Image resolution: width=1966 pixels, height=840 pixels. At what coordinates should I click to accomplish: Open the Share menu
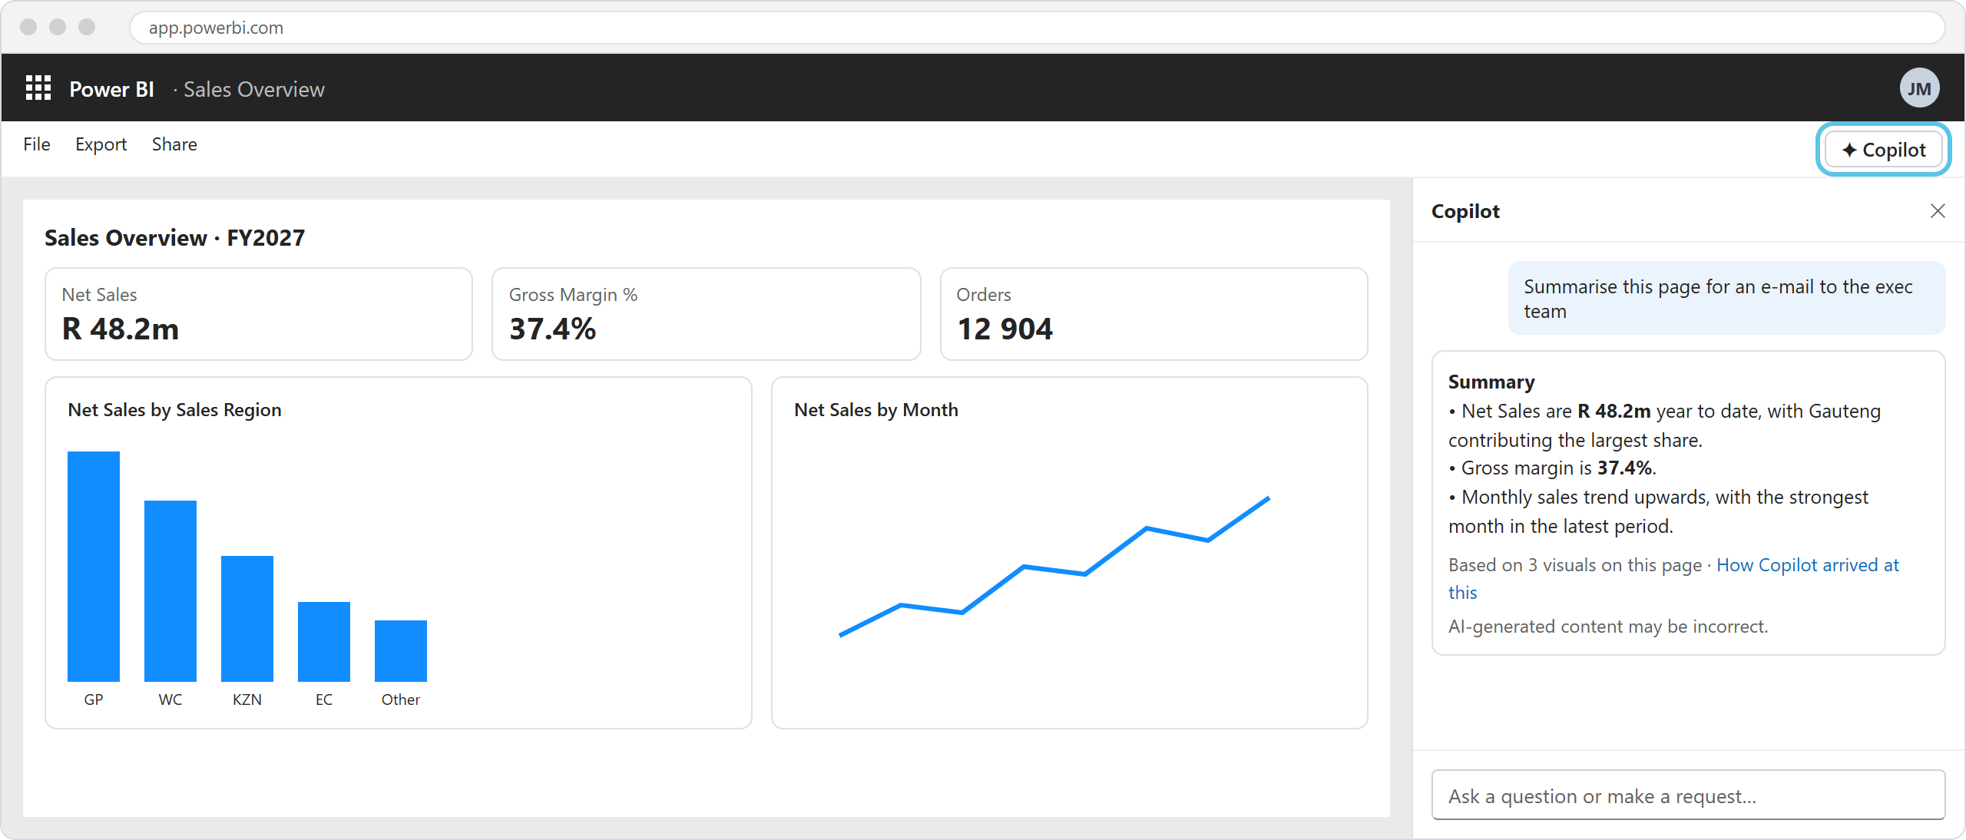point(174,144)
